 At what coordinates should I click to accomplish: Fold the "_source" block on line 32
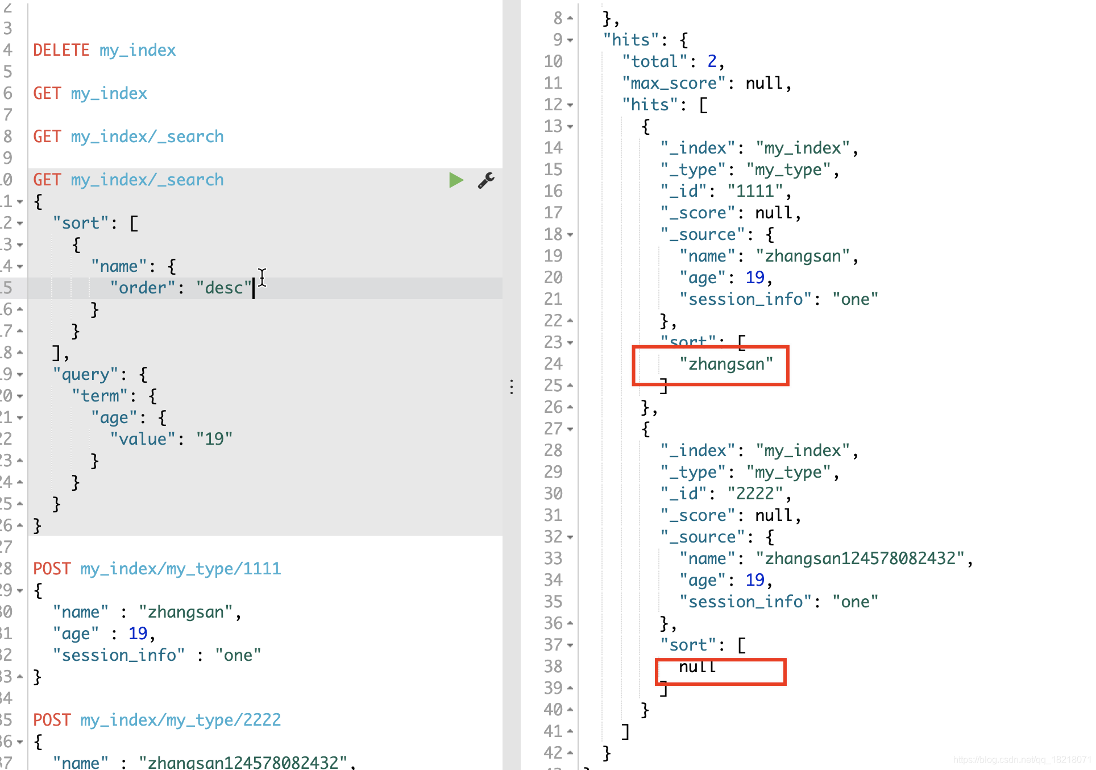click(570, 537)
